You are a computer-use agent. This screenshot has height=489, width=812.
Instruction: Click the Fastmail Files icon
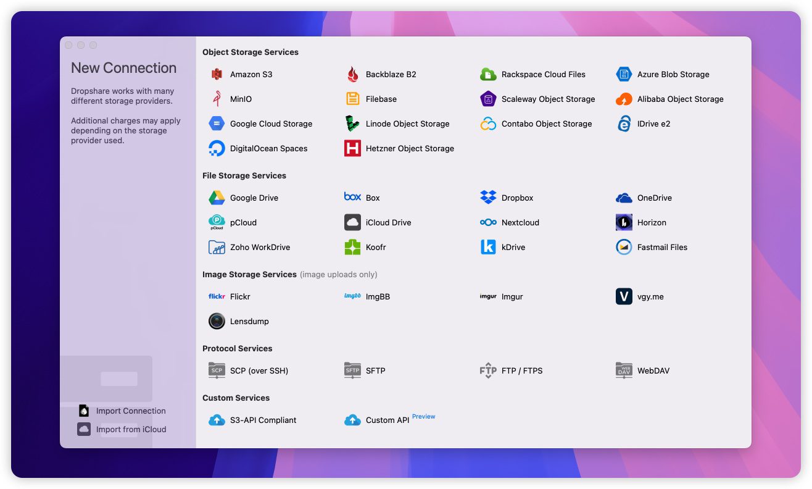(624, 247)
